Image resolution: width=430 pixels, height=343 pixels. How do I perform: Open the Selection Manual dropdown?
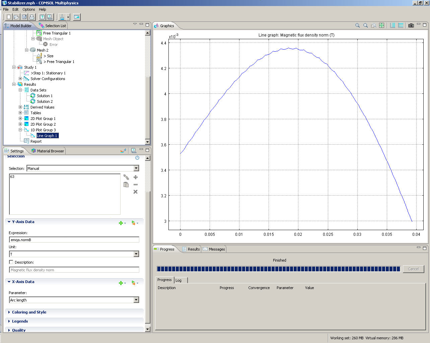136,168
